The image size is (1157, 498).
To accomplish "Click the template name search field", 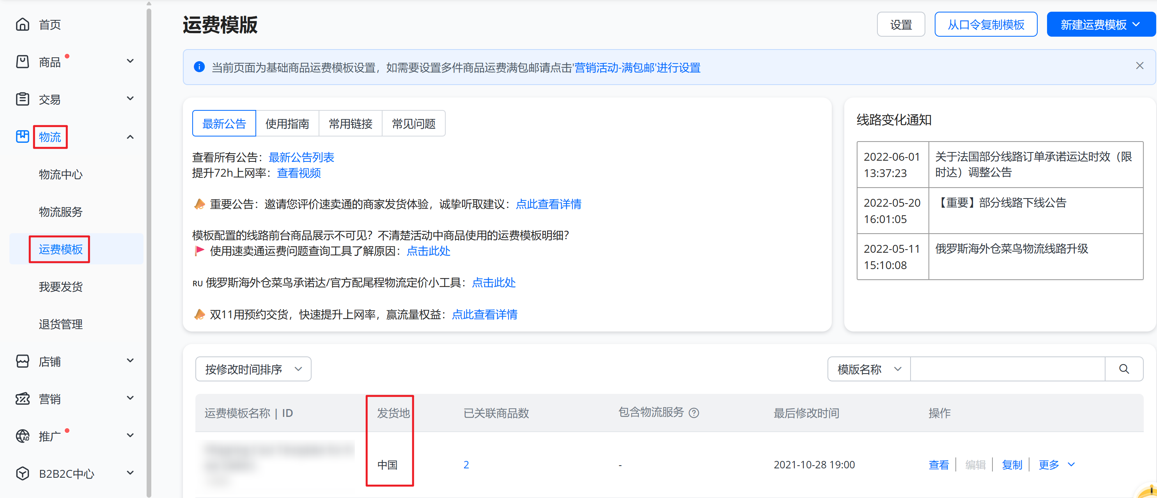I will [x=1007, y=369].
